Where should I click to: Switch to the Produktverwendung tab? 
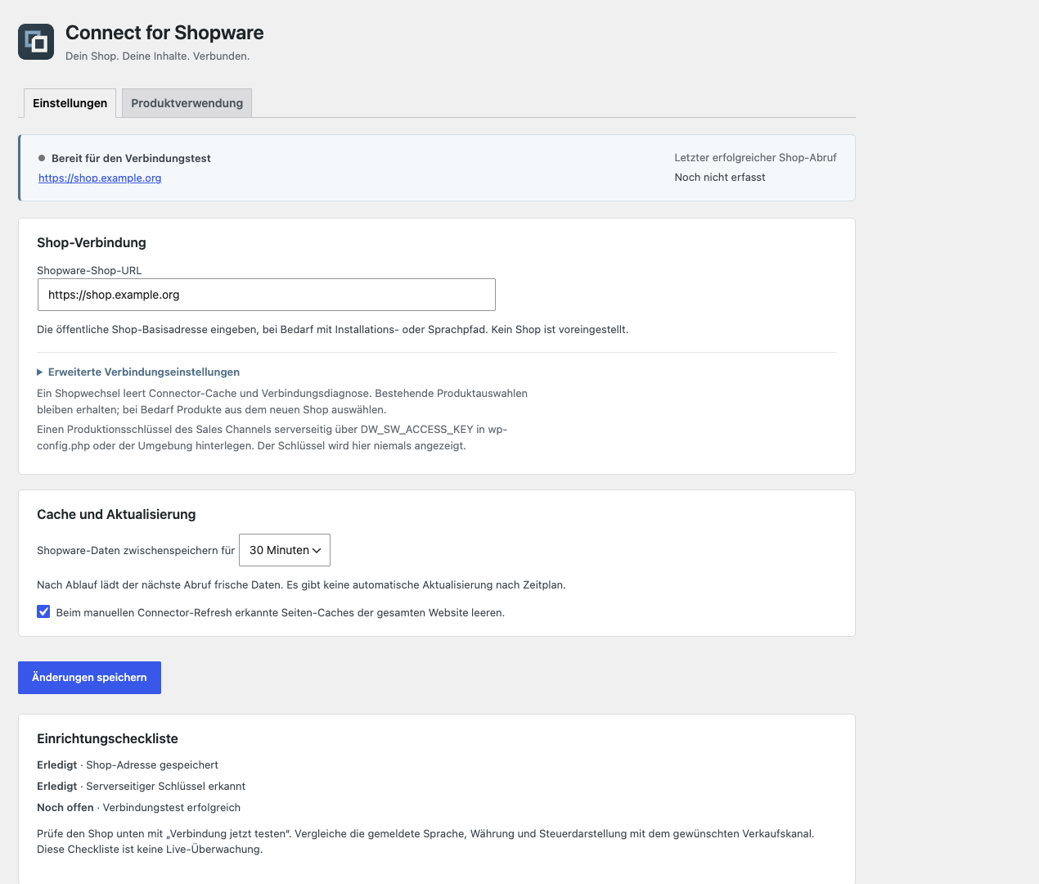point(187,103)
